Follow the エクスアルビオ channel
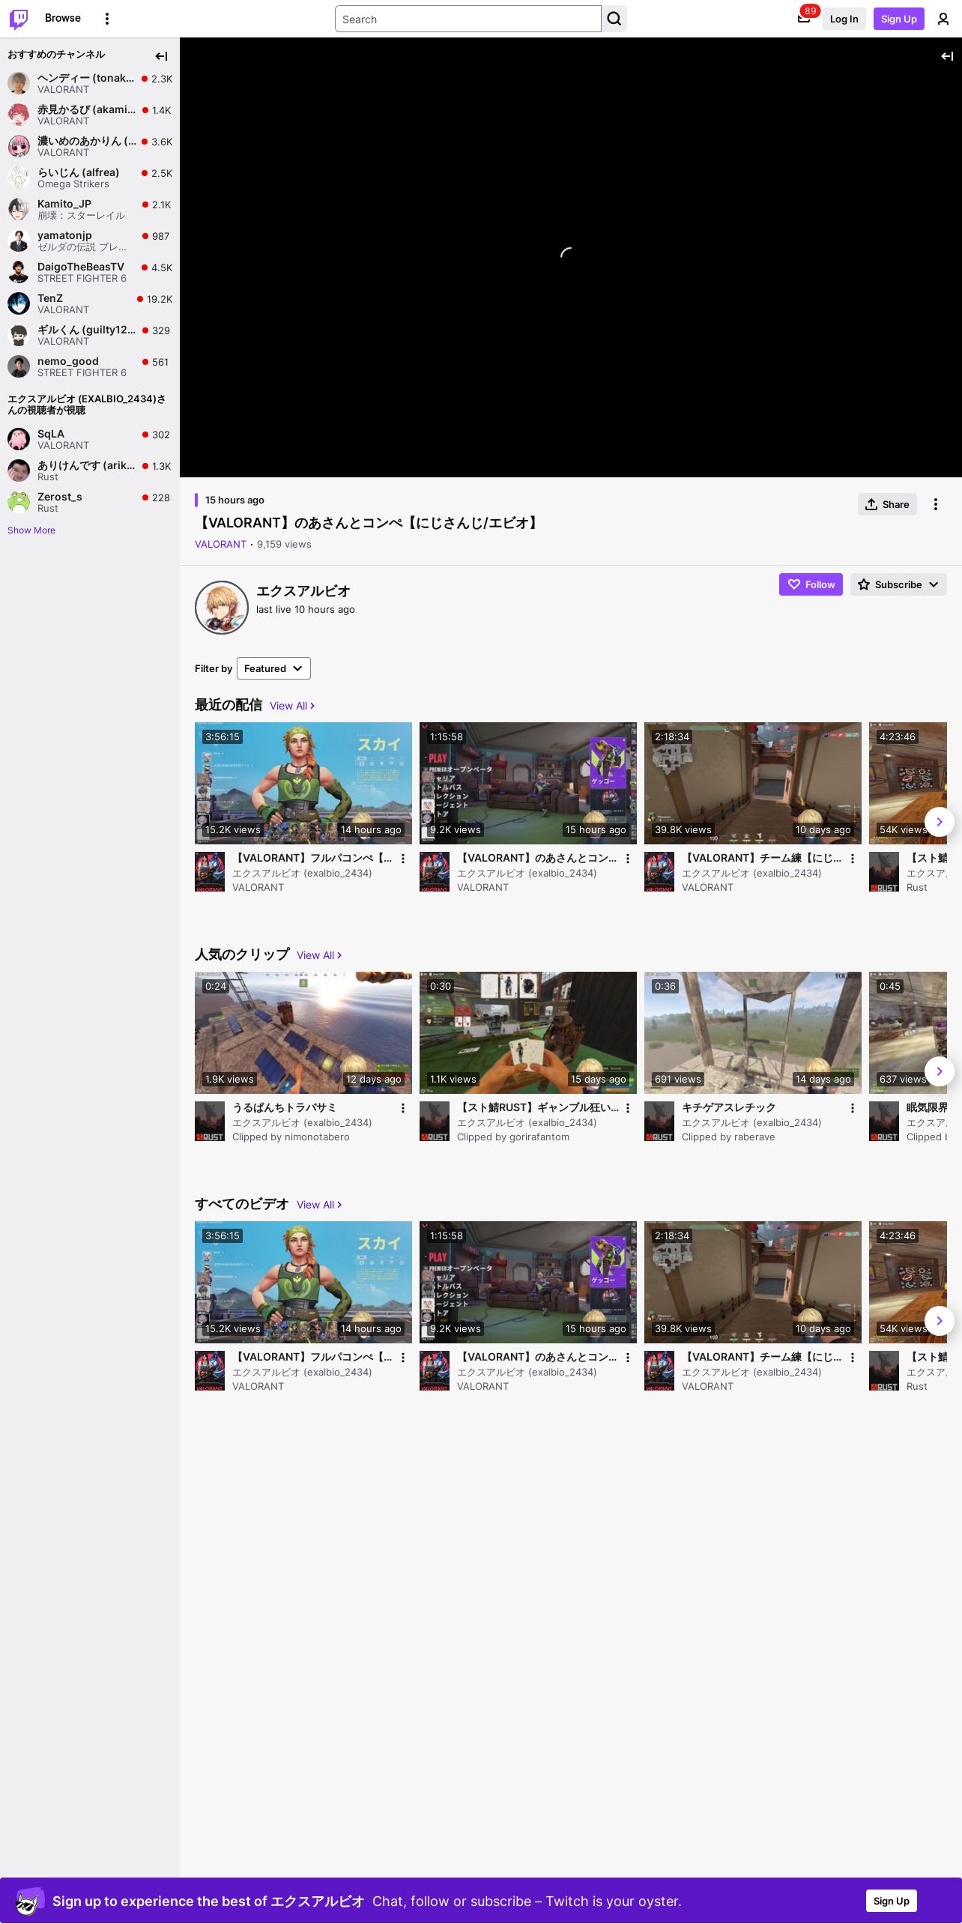This screenshot has width=962, height=1924. (811, 584)
